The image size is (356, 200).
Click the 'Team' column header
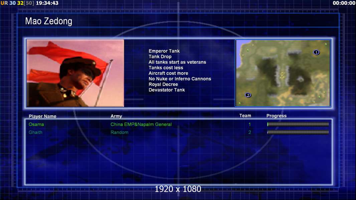pyautogui.click(x=245, y=116)
